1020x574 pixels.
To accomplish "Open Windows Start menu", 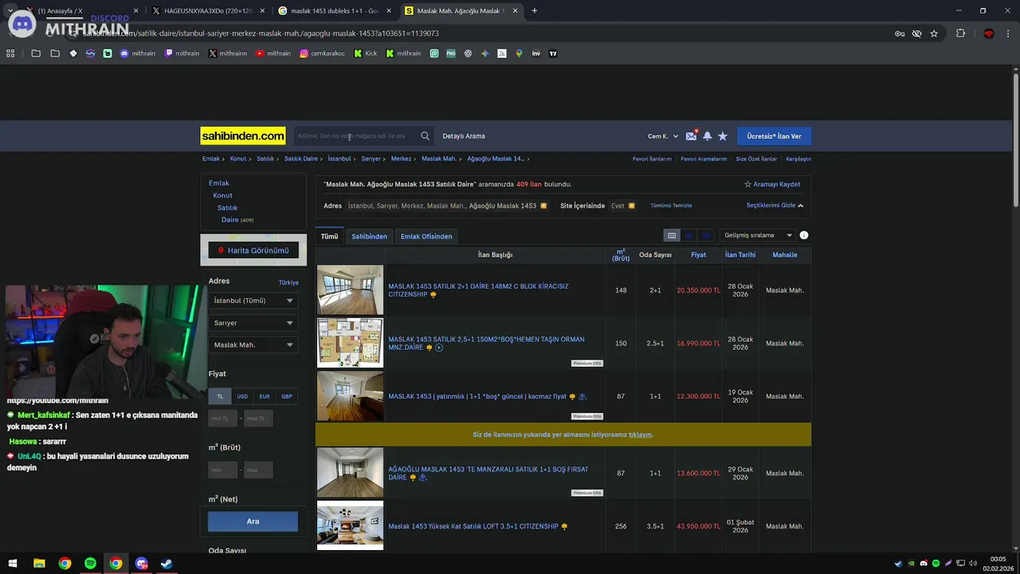I will [x=13, y=564].
